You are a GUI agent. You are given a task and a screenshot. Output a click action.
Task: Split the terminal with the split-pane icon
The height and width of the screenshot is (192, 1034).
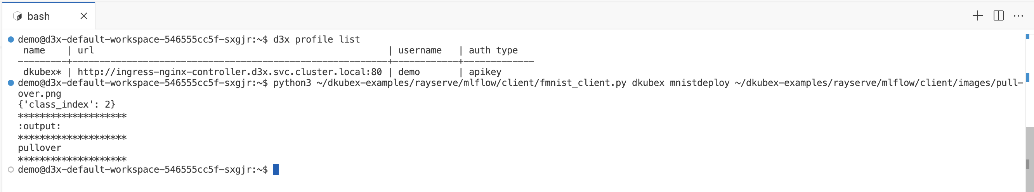coord(998,16)
